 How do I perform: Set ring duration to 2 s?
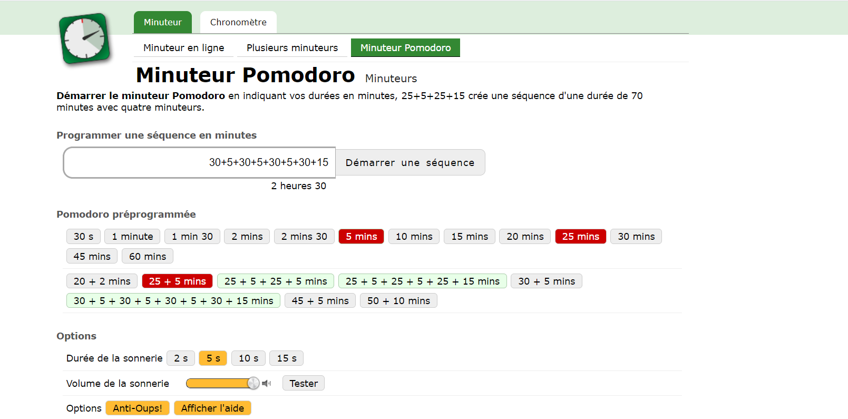point(181,358)
